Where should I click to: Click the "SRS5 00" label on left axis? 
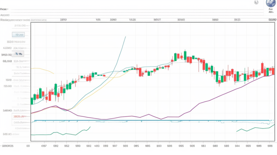pyautogui.click(x=7, y=55)
